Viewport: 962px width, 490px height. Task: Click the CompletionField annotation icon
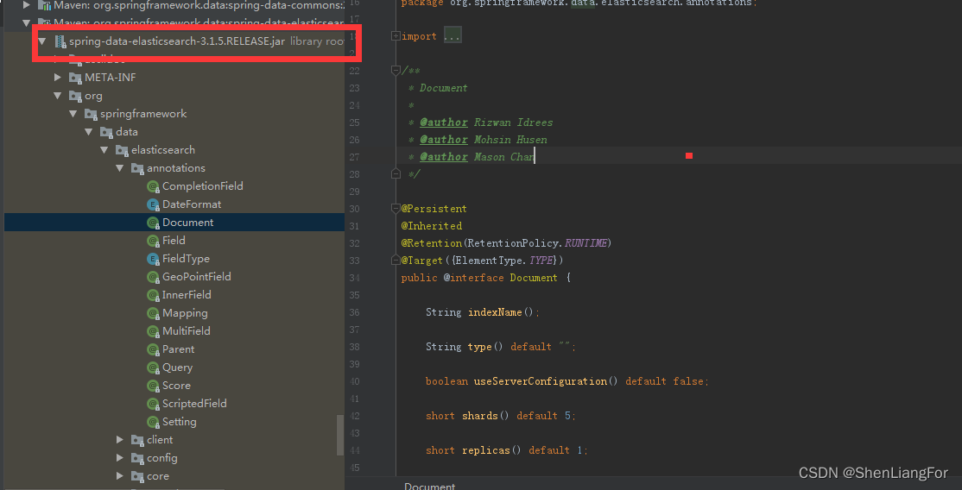coord(153,186)
